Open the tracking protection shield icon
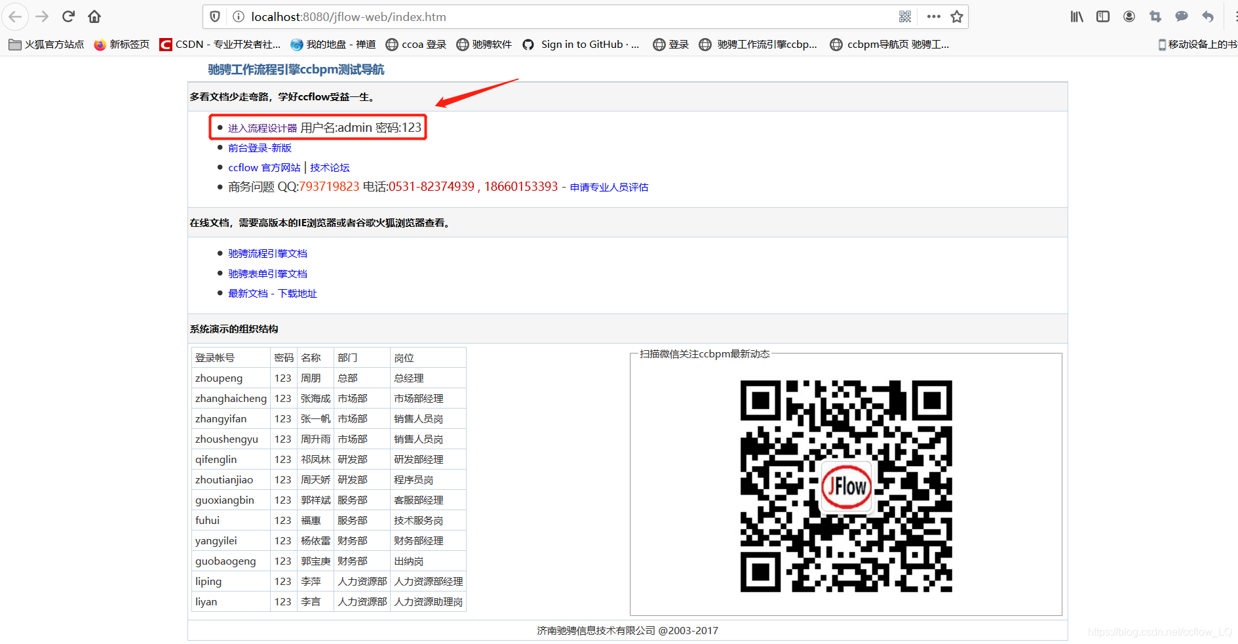This screenshot has height=644, width=1238. coord(215,16)
